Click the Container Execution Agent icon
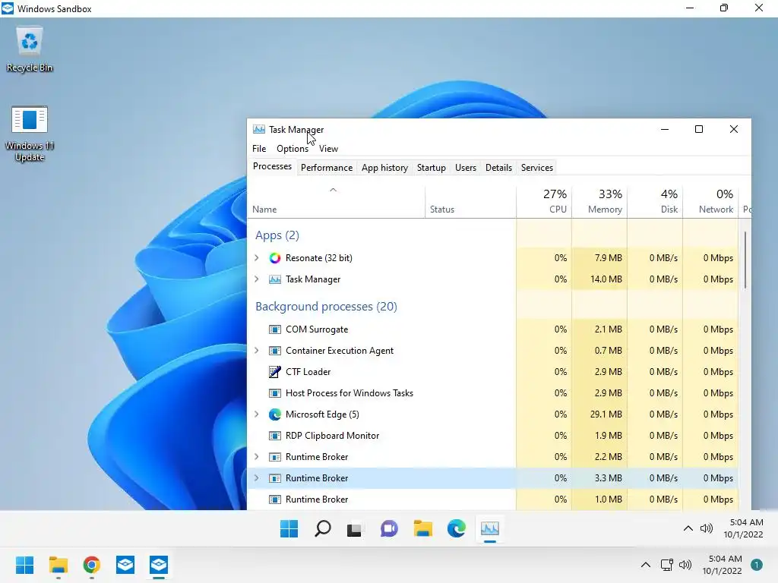Screen dimensions: 778x583 pyautogui.click(x=275, y=351)
